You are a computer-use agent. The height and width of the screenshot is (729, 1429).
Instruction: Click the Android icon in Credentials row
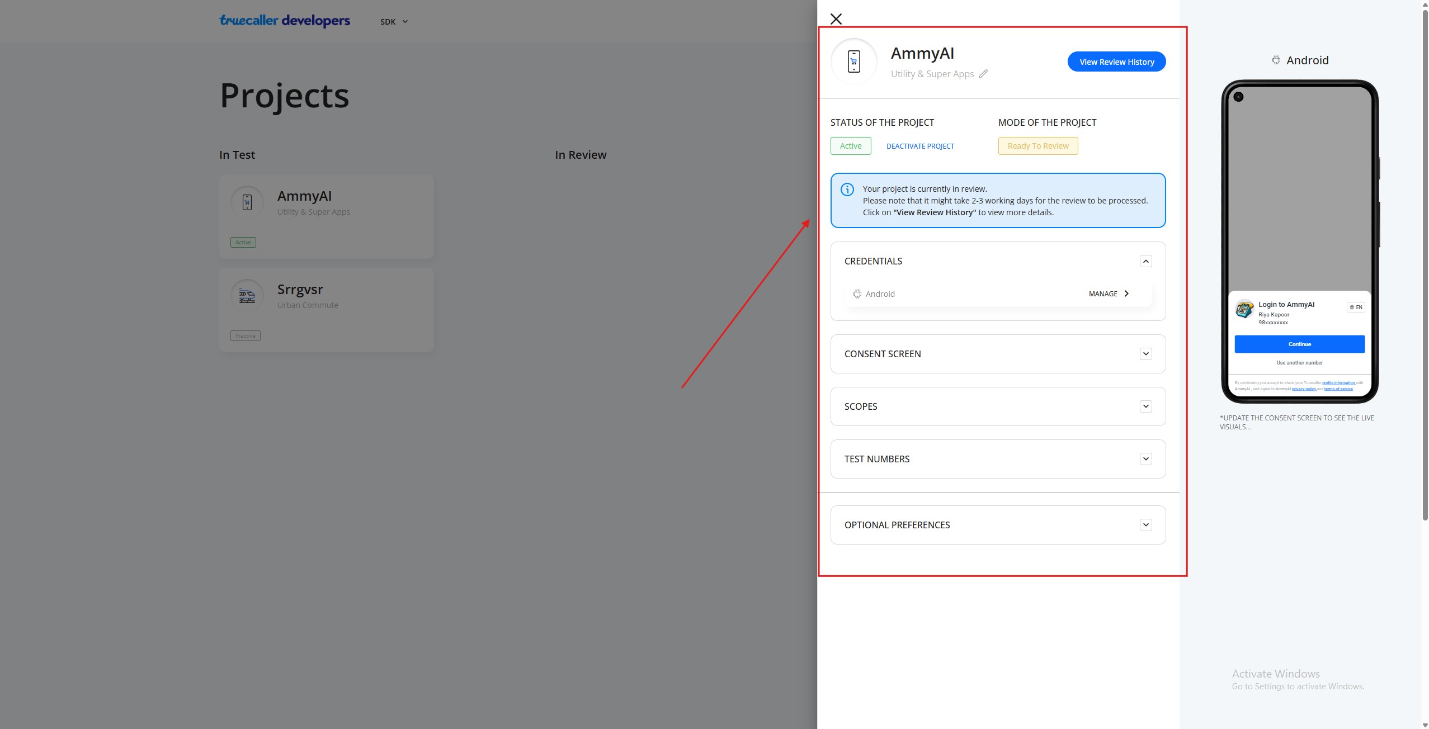857,294
